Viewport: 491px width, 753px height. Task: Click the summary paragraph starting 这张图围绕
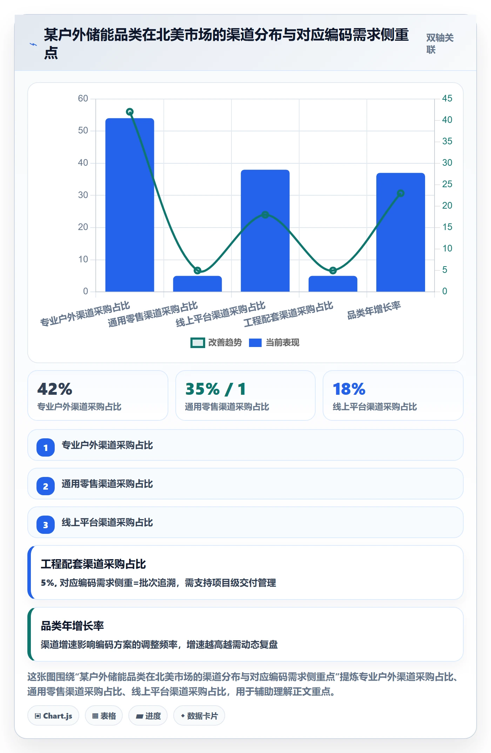click(244, 684)
